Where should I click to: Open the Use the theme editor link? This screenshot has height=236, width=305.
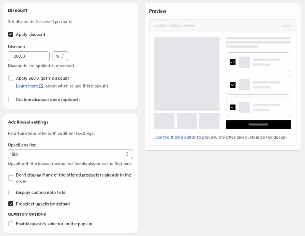(x=175, y=137)
